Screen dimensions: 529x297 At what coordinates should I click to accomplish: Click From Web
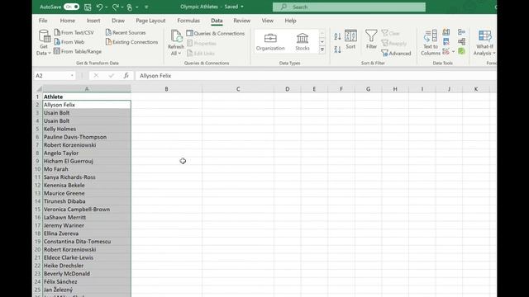69,42
